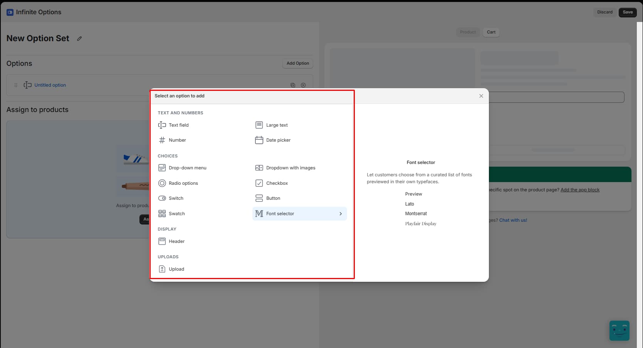
Task: Add the Upload option label
Action: tap(176, 269)
